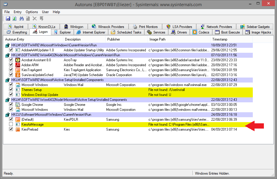Open the Winsock Providers tab
Screen dimensions: 277x179
pos(108,27)
